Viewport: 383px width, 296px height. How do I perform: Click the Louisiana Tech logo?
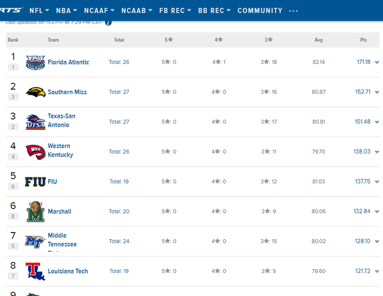pos(35,271)
